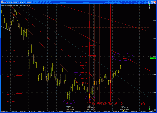Select the 1.3942-127.2 left retracement label
The width and height of the screenshot is (157, 113).
10,94
